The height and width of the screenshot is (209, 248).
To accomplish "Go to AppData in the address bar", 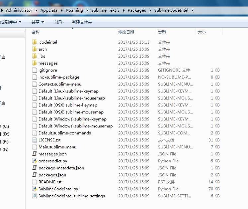I will tap(49, 10).
